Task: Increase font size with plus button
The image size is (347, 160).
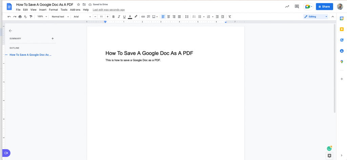Action: point(107,17)
